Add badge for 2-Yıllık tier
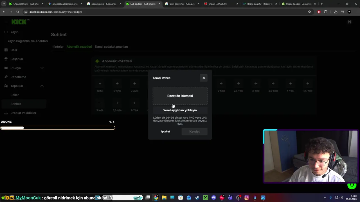Viewport: 360px width, 202px height. [221, 83]
